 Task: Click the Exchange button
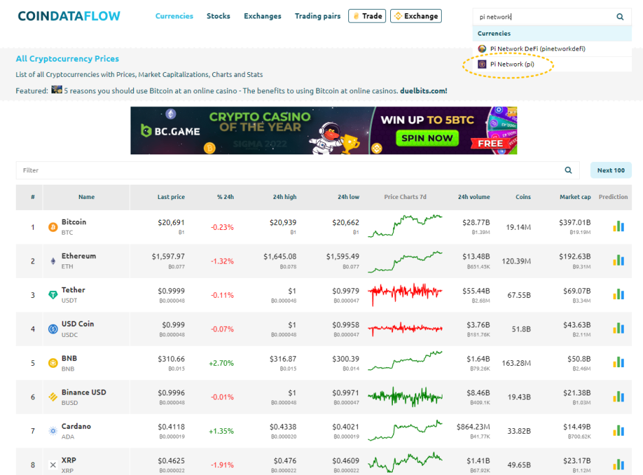[x=416, y=16]
